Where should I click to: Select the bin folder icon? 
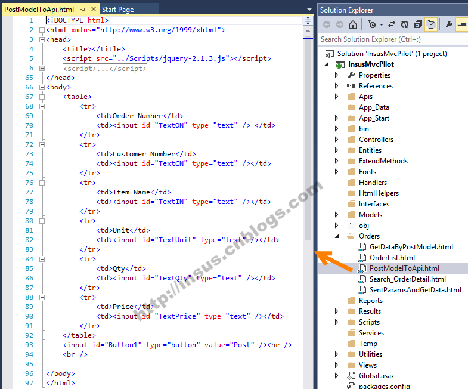click(x=352, y=129)
